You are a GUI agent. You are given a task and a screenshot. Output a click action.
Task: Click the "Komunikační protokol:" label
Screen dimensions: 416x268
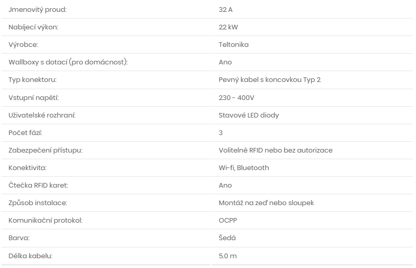(45, 221)
